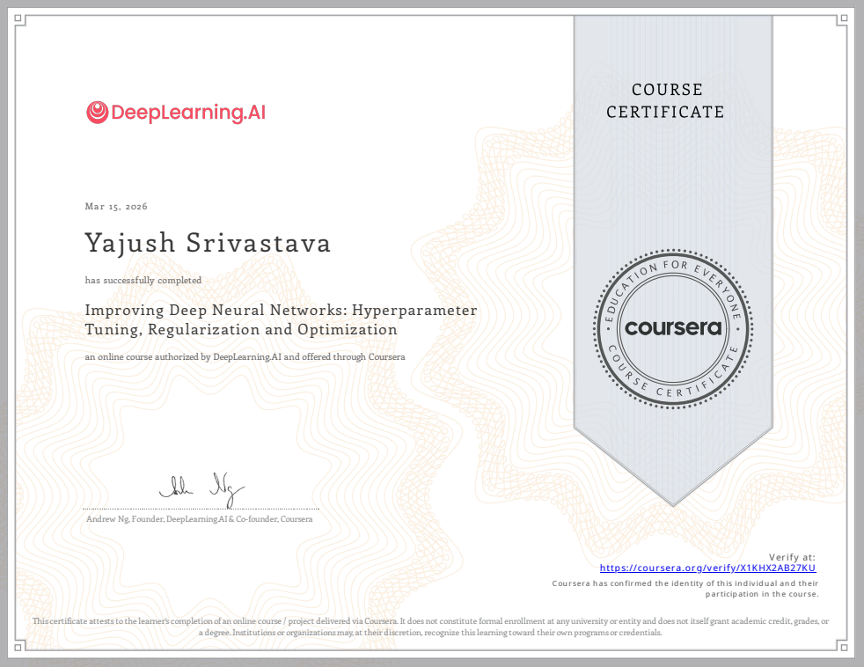
Task: Click the 'Andrew Ng, Founder' caption
Action: [x=200, y=519]
